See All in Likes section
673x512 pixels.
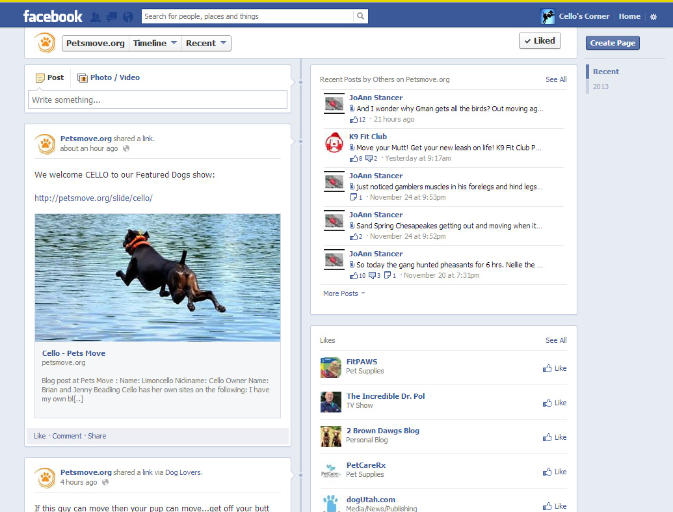pyautogui.click(x=556, y=340)
